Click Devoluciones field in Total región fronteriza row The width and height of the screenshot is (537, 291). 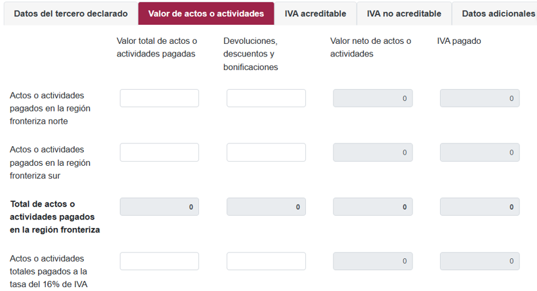266,207
